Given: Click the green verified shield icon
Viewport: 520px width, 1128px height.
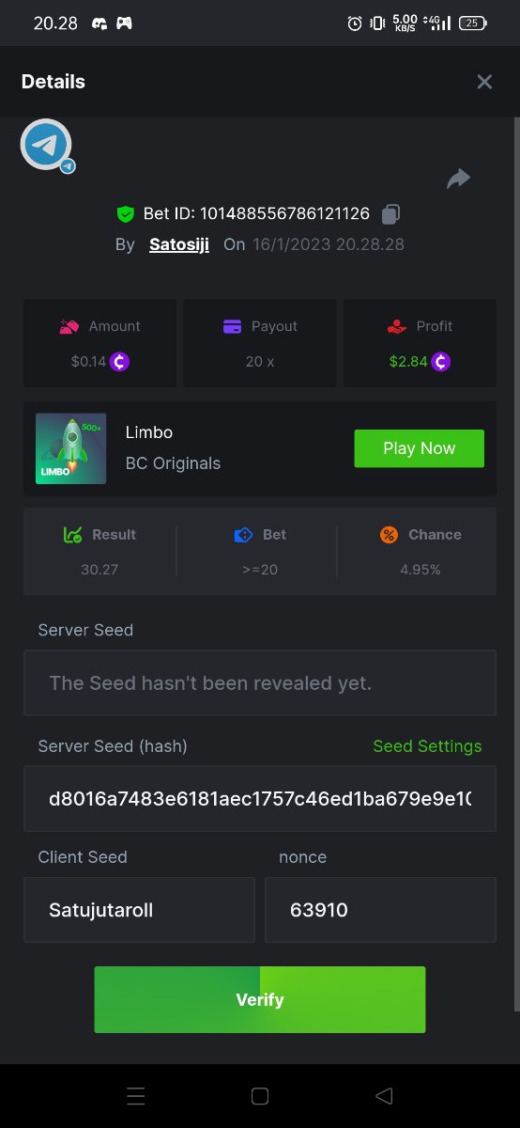Looking at the screenshot, I should 126,214.
